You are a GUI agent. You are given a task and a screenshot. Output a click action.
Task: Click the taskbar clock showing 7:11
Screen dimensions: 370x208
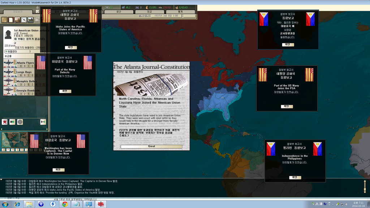click(358, 204)
